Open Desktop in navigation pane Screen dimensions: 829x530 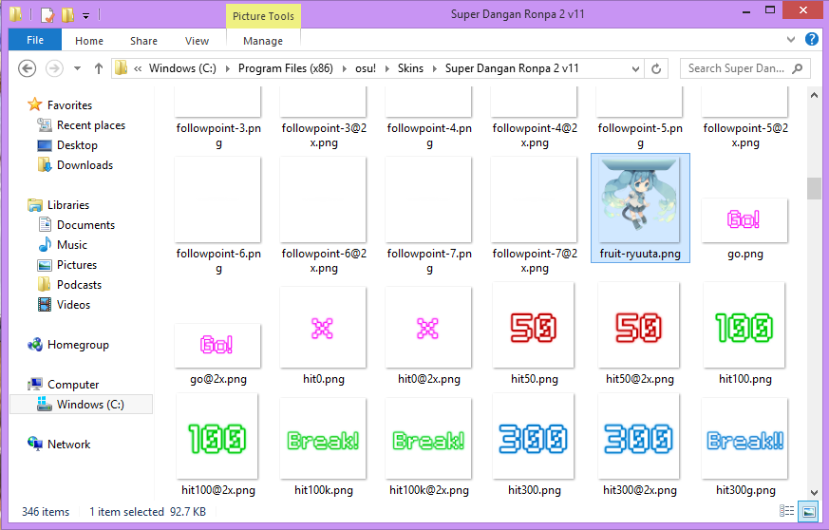(x=77, y=145)
